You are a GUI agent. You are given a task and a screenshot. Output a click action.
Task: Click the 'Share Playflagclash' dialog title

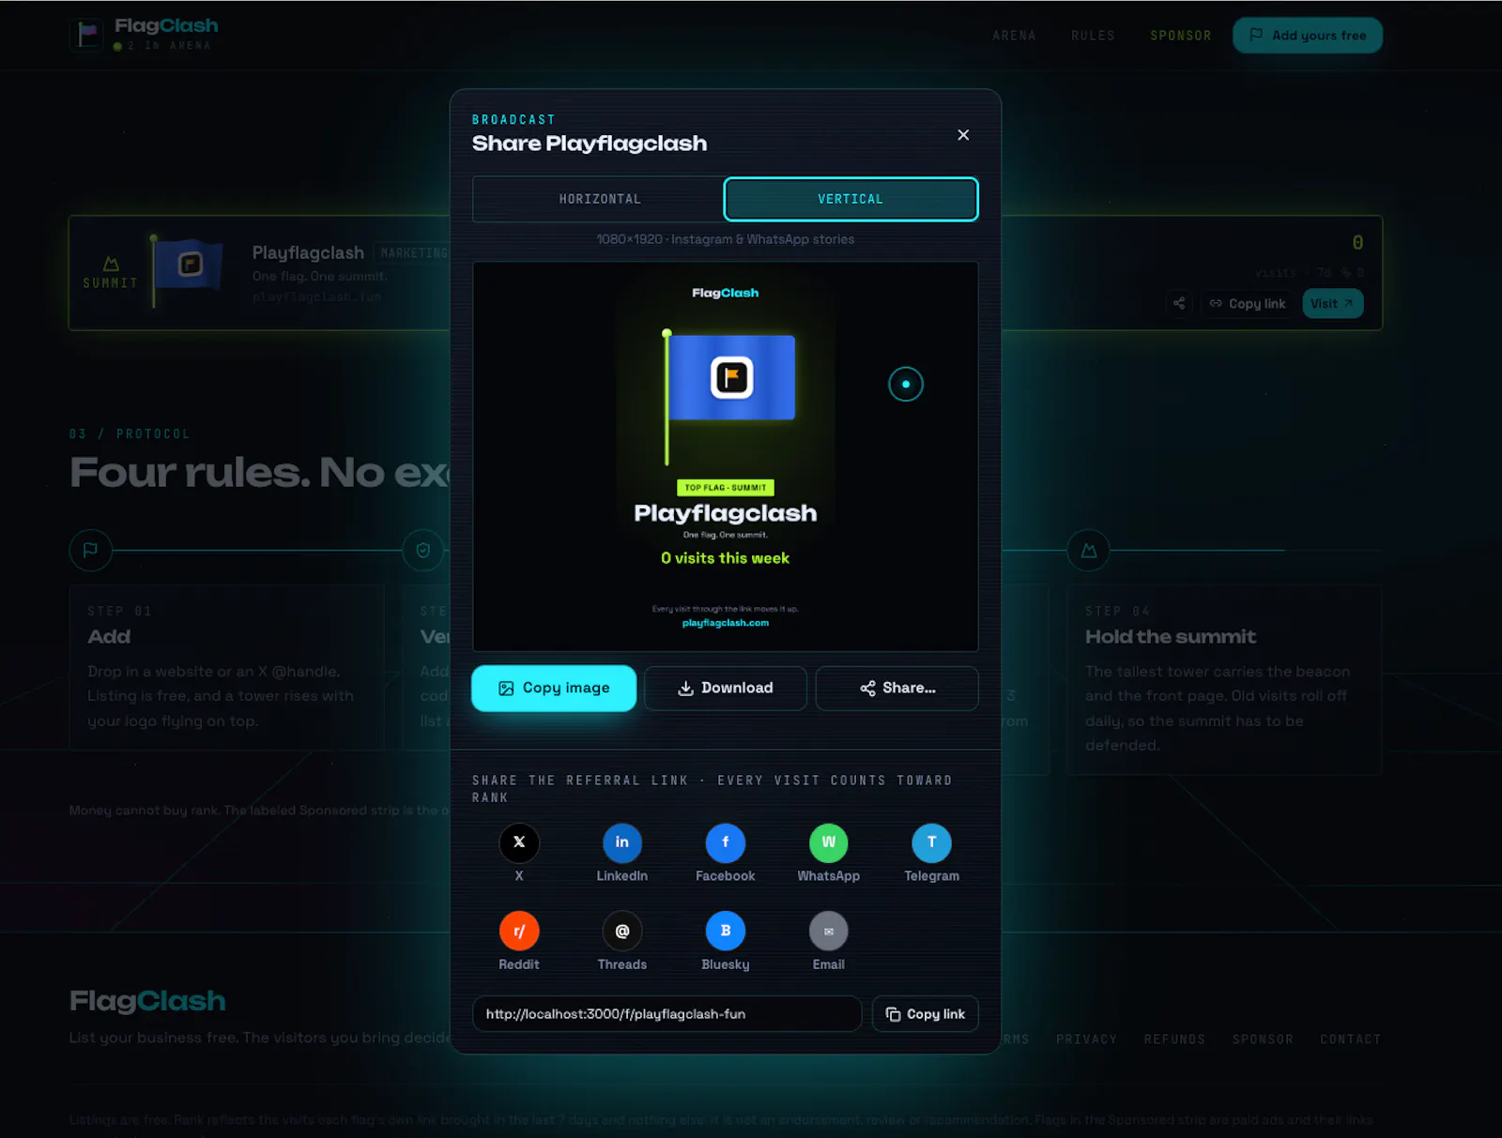pyautogui.click(x=590, y=144)
